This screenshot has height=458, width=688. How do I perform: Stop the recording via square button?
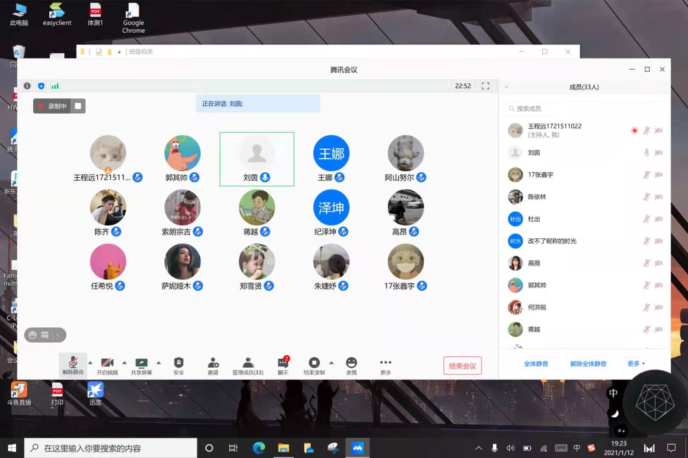coord(78,106)
